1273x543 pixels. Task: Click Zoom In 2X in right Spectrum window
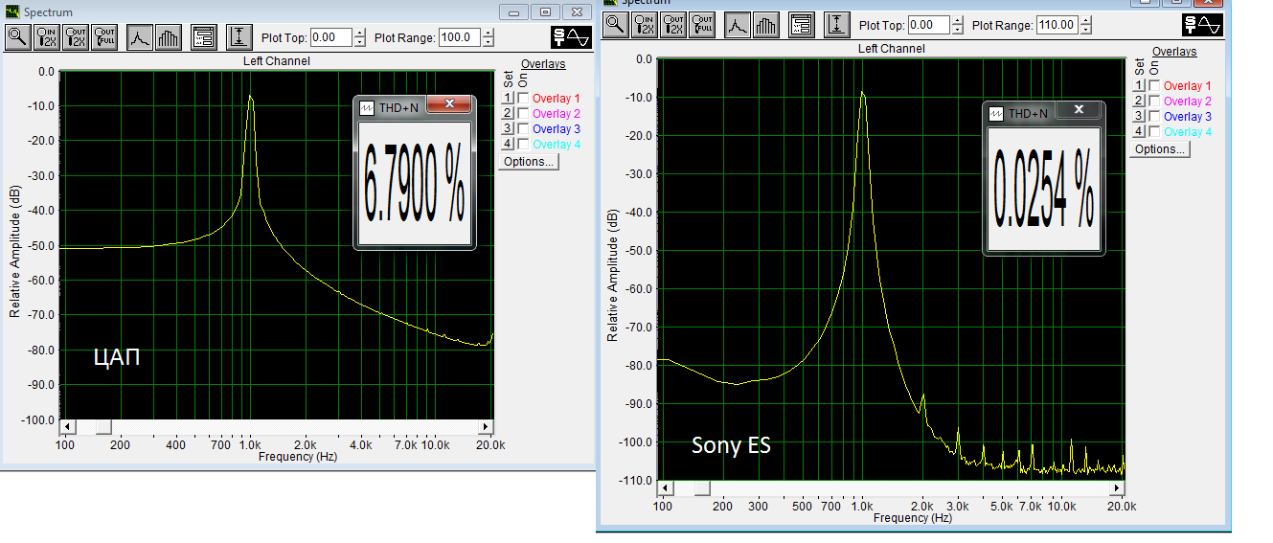pos(645,24)
